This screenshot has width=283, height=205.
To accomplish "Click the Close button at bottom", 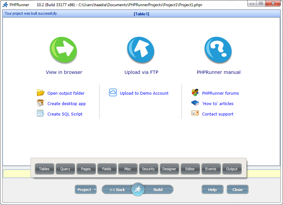I will click(x=237, y=189).
